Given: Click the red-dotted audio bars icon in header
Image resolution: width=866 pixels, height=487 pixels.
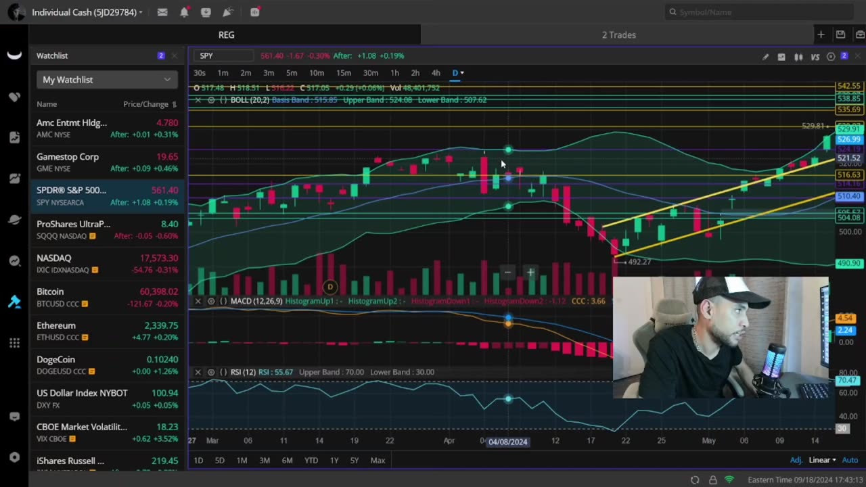Looking at the screenshot, I should tap(255, 12).
